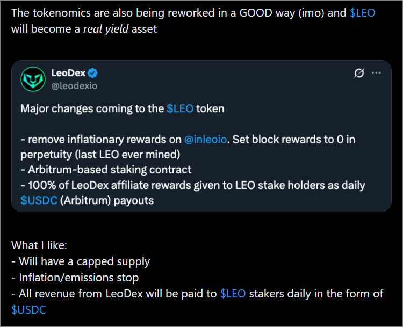403x327 pixels.
Task: Click the $LEO cashtag after "GOOD way (imo) and"
Action: [x=362, y=13]
